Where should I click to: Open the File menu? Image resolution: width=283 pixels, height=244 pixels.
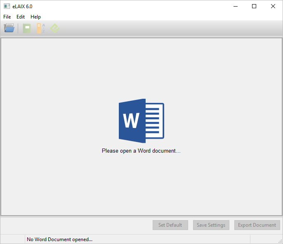[7, 17]
